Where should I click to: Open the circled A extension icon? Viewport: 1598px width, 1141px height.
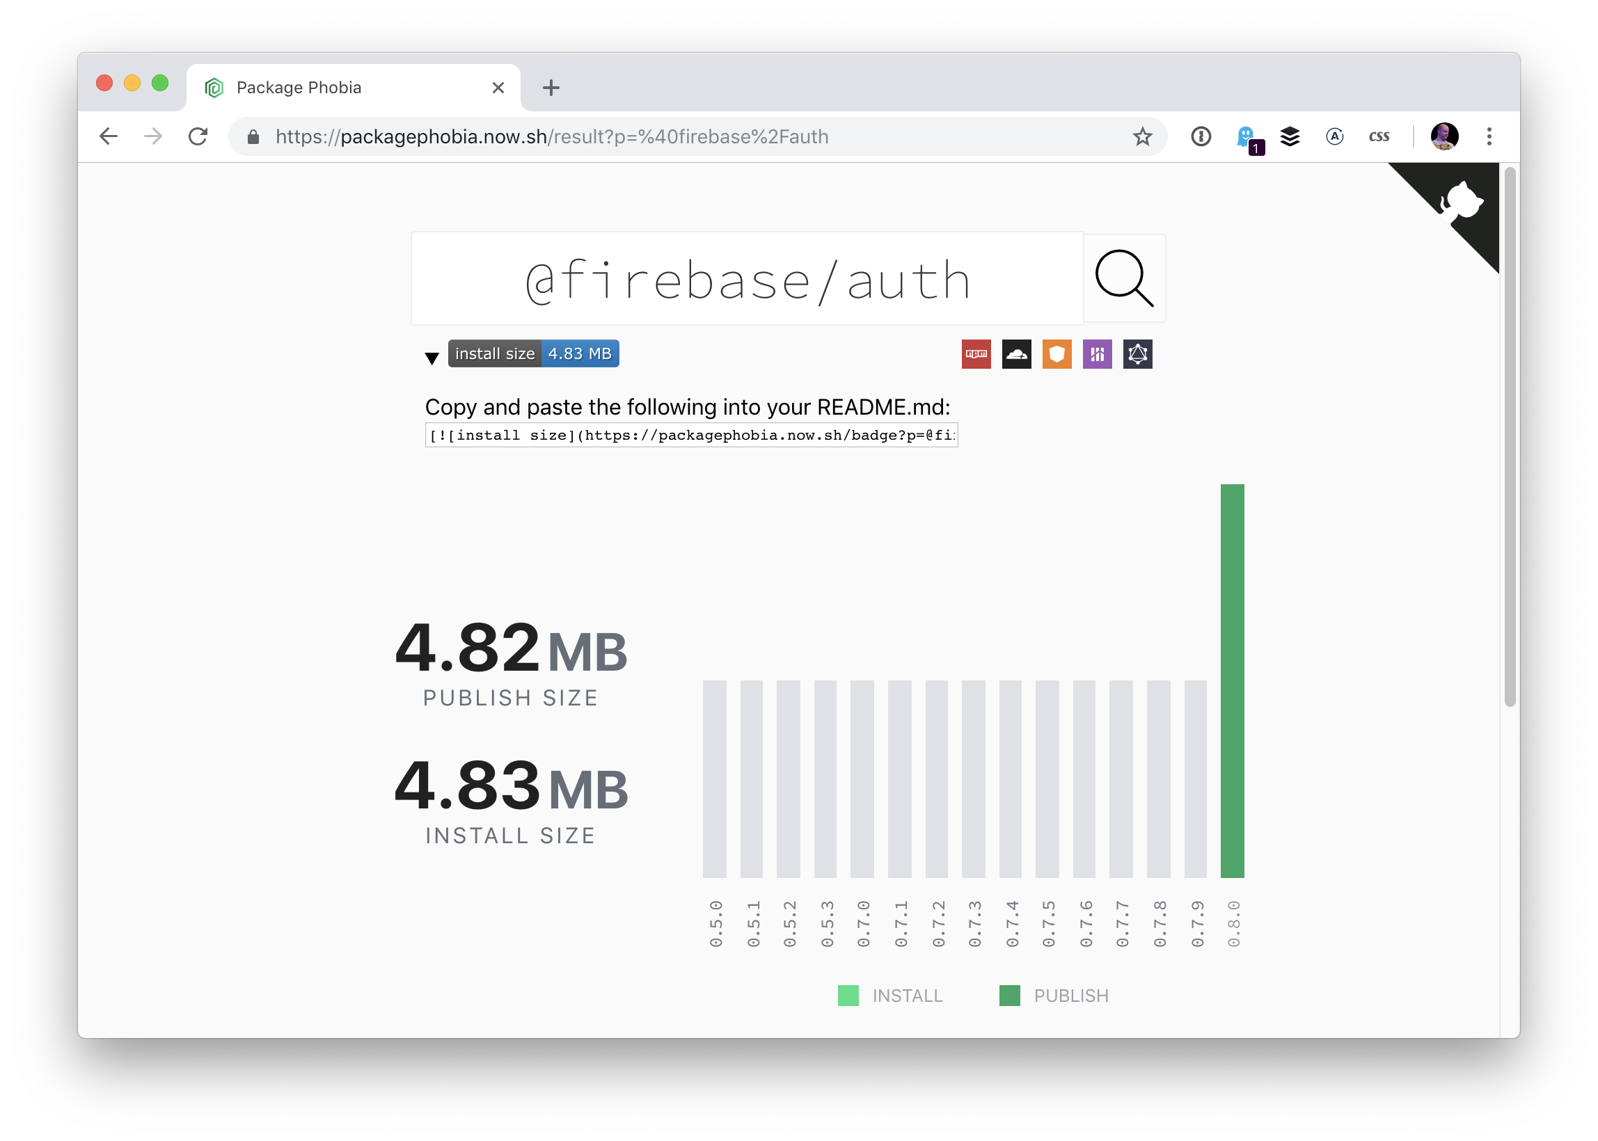click(1334, 136)
